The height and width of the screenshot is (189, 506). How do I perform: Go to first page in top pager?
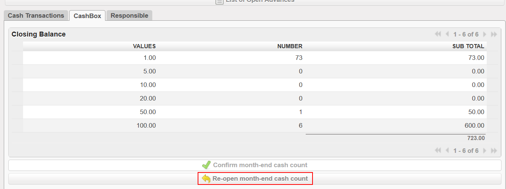(438, 34)
